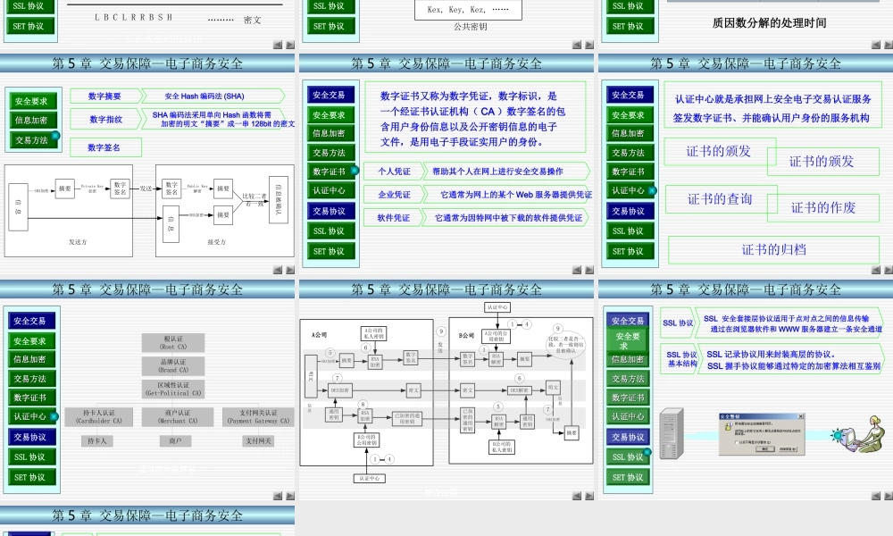Click the previous arrow on the SET transaction flow slide
893x536 pixels.
pos(577,494)
